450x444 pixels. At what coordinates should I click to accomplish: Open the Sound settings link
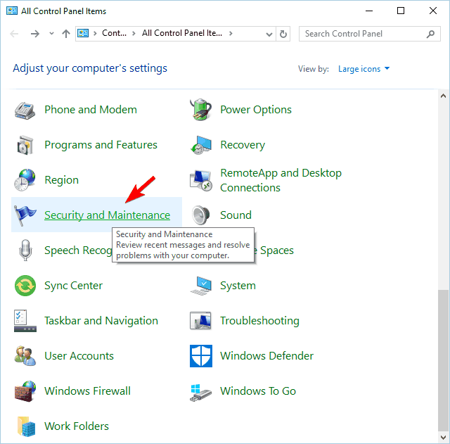point(236,215)
